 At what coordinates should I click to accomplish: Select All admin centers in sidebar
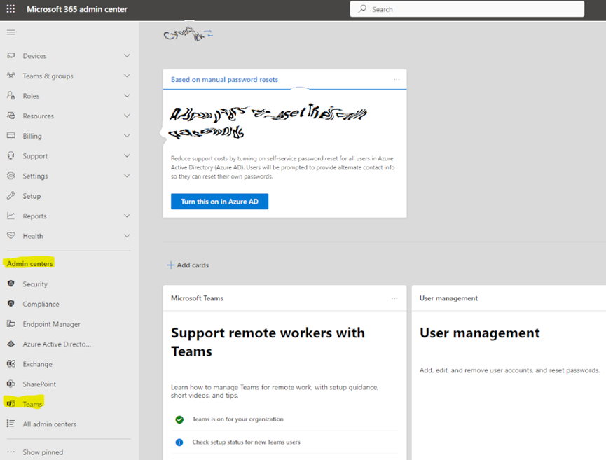[49, 424]
